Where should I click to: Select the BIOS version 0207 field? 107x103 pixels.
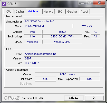point(62,58)
